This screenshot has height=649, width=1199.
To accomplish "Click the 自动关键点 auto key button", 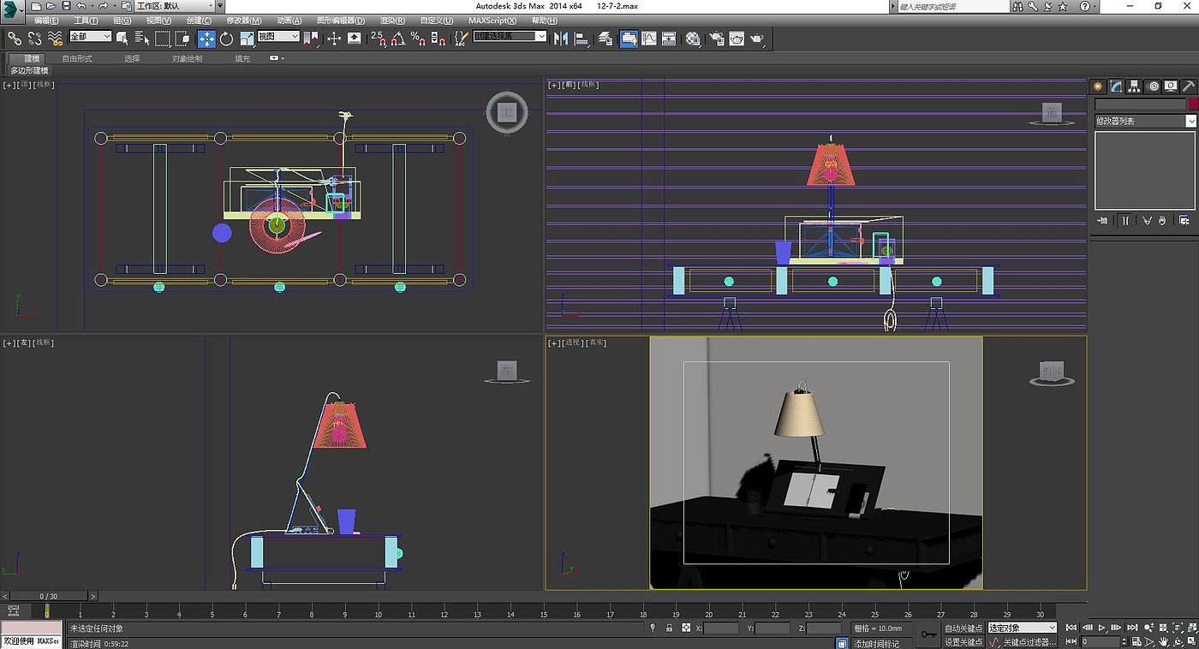I will click(x=963, y=628).
